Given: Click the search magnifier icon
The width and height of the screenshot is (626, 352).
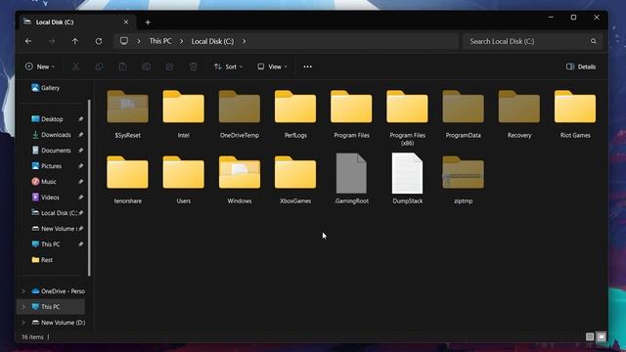Looking at the screenshot, I should click(594, 41).
